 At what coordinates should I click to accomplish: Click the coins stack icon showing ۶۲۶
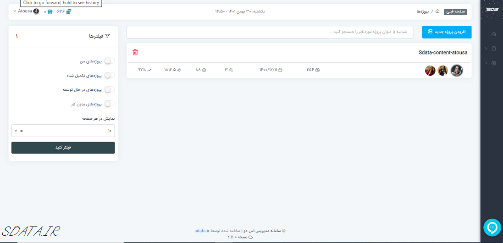coord(69,11)
